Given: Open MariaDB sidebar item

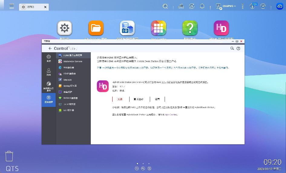Looking at the screenshot, I should (73, 80).
